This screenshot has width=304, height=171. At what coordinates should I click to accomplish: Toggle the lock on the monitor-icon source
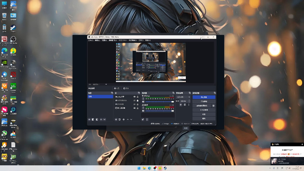click(x=138, y=108)
